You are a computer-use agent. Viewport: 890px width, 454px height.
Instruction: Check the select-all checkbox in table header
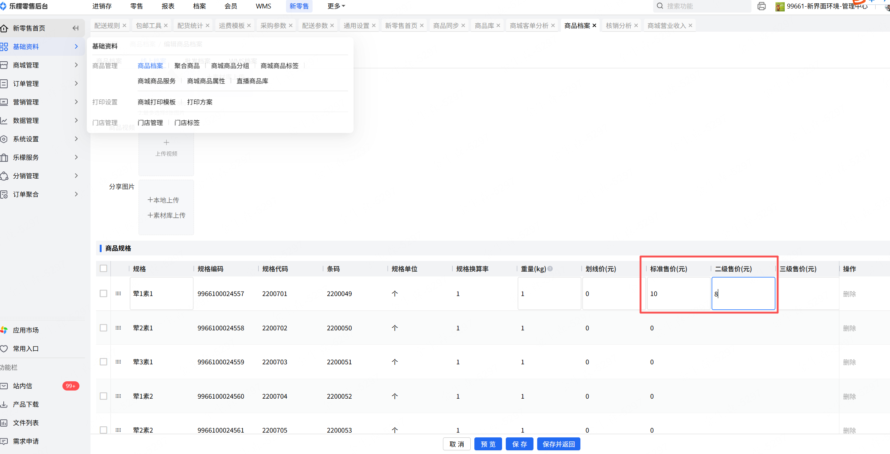[103, 268]
